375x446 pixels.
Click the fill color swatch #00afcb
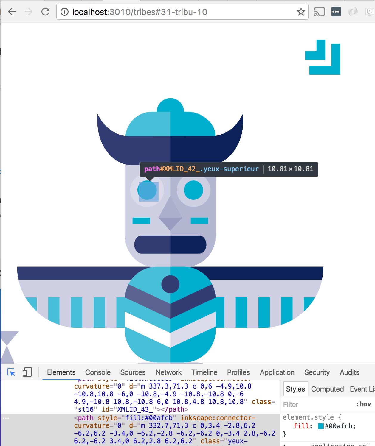[321, 426]
